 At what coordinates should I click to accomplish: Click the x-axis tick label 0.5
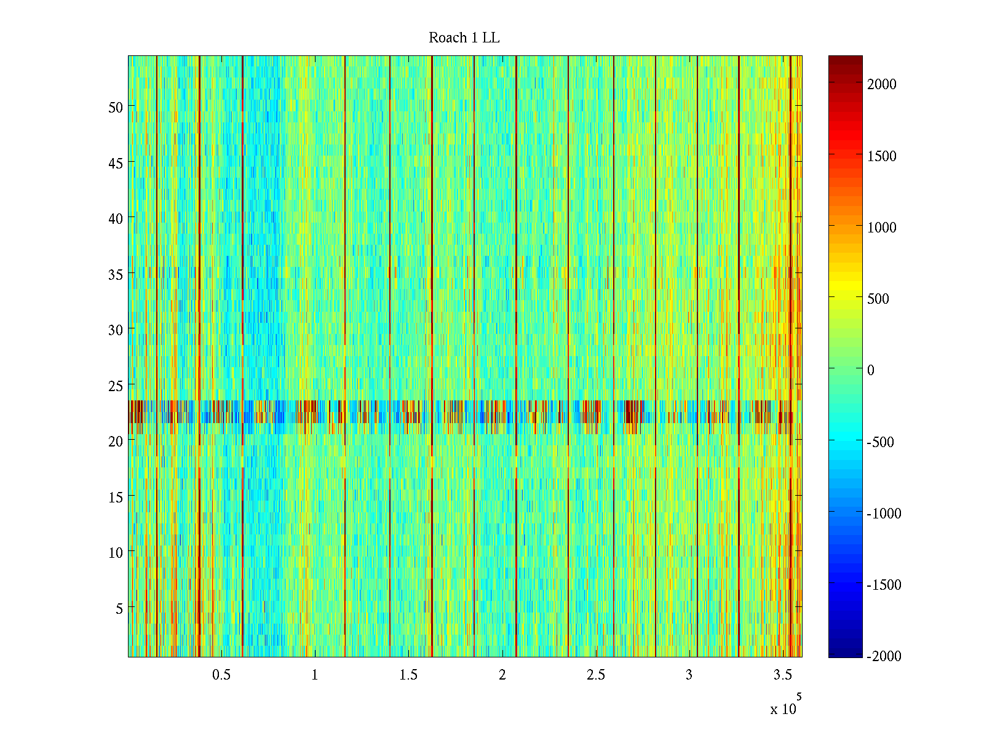221,675
